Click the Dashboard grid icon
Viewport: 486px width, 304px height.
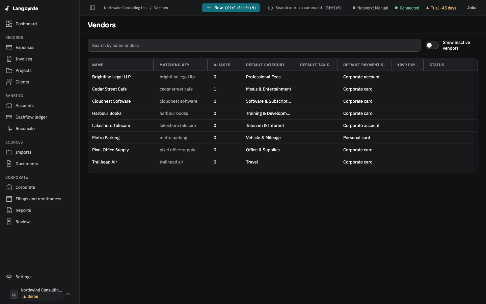tap(9, 24)
